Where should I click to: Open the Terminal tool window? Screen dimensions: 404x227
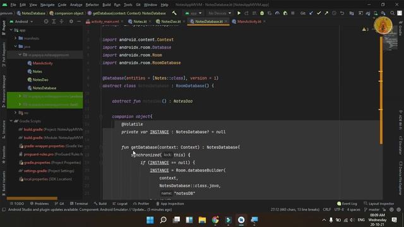coord(79,204)
